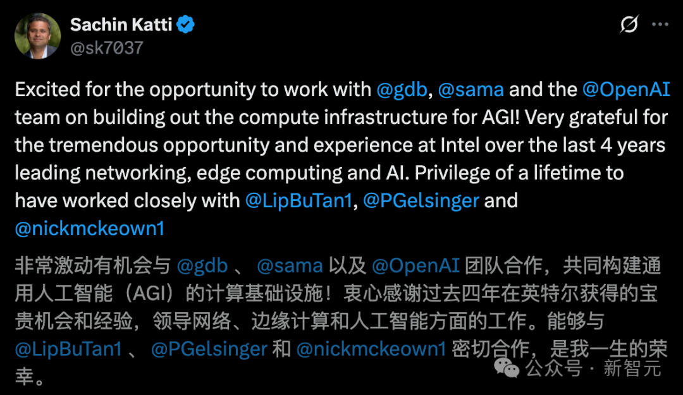Click the Grok slashed-circle icon
This screenshot has height=395, width=683.
coord(629,25)
